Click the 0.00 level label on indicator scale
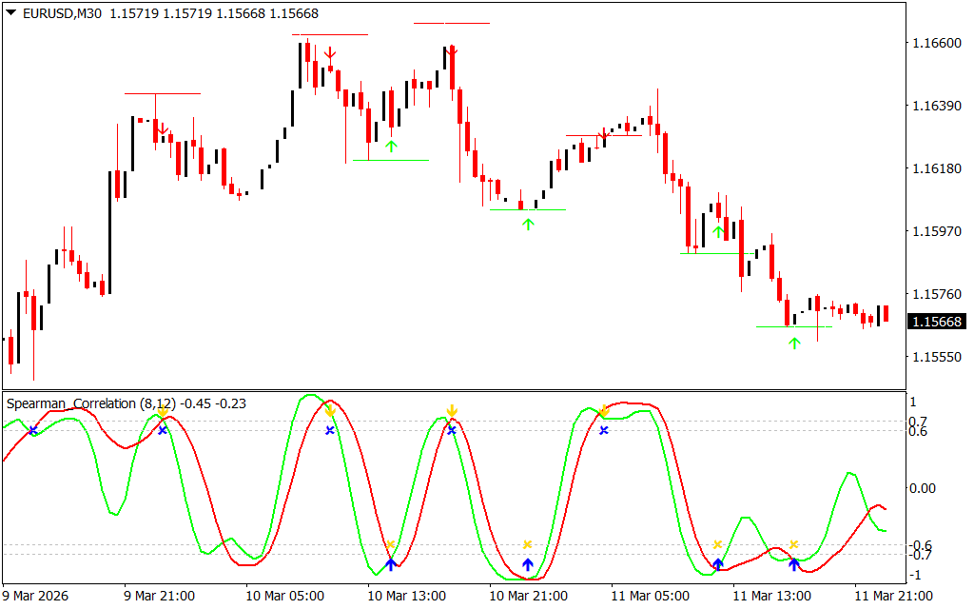974x609 pixels. point(924,488)
